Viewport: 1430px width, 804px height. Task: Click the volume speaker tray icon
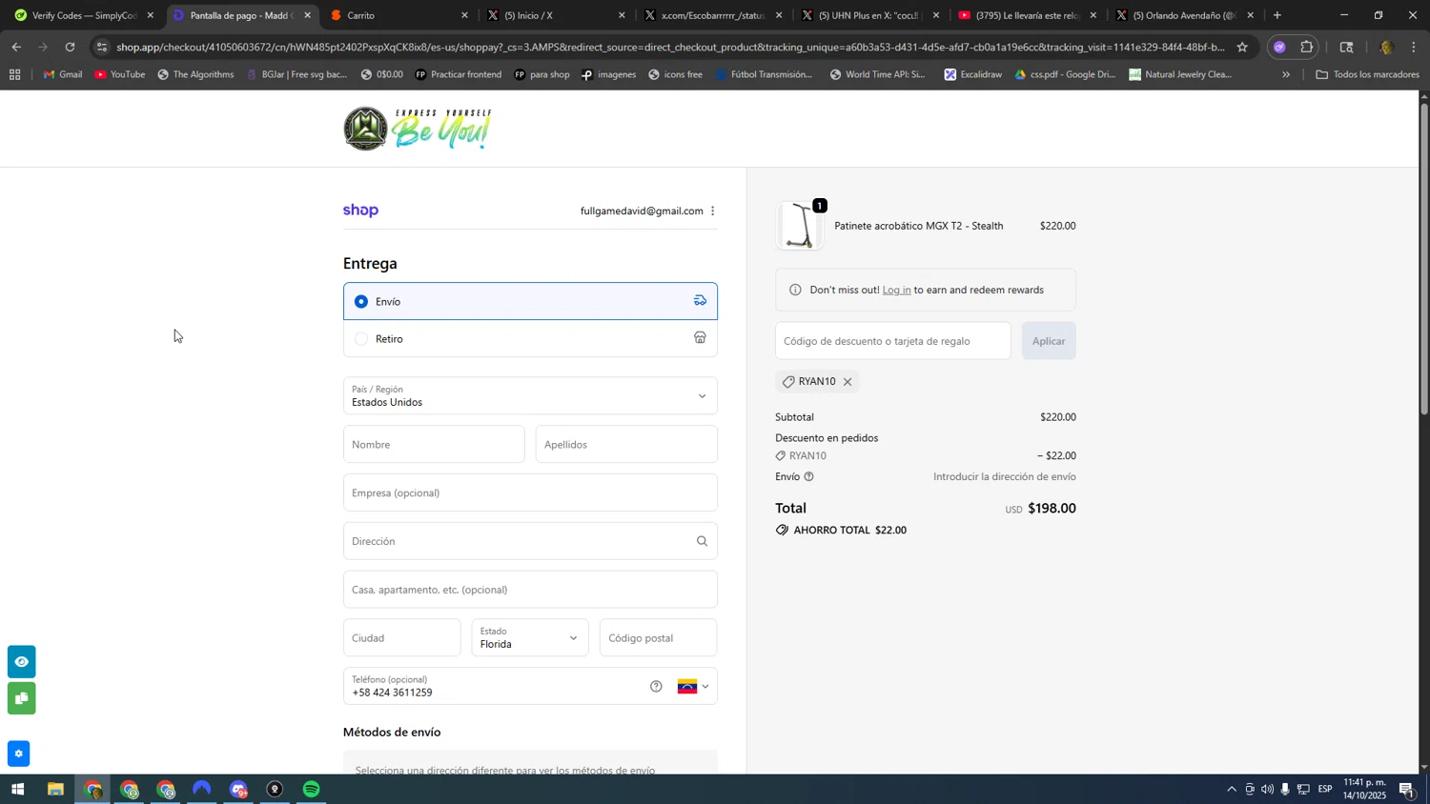pyautogui.click(x=1267, y=790)
